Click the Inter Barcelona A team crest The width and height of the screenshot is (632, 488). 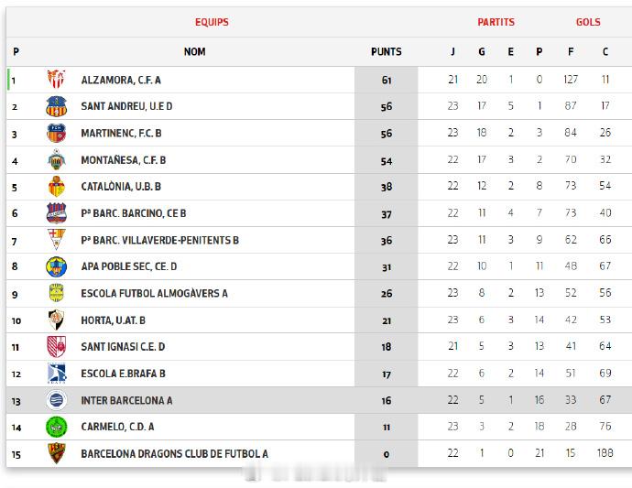coord(56,400)
